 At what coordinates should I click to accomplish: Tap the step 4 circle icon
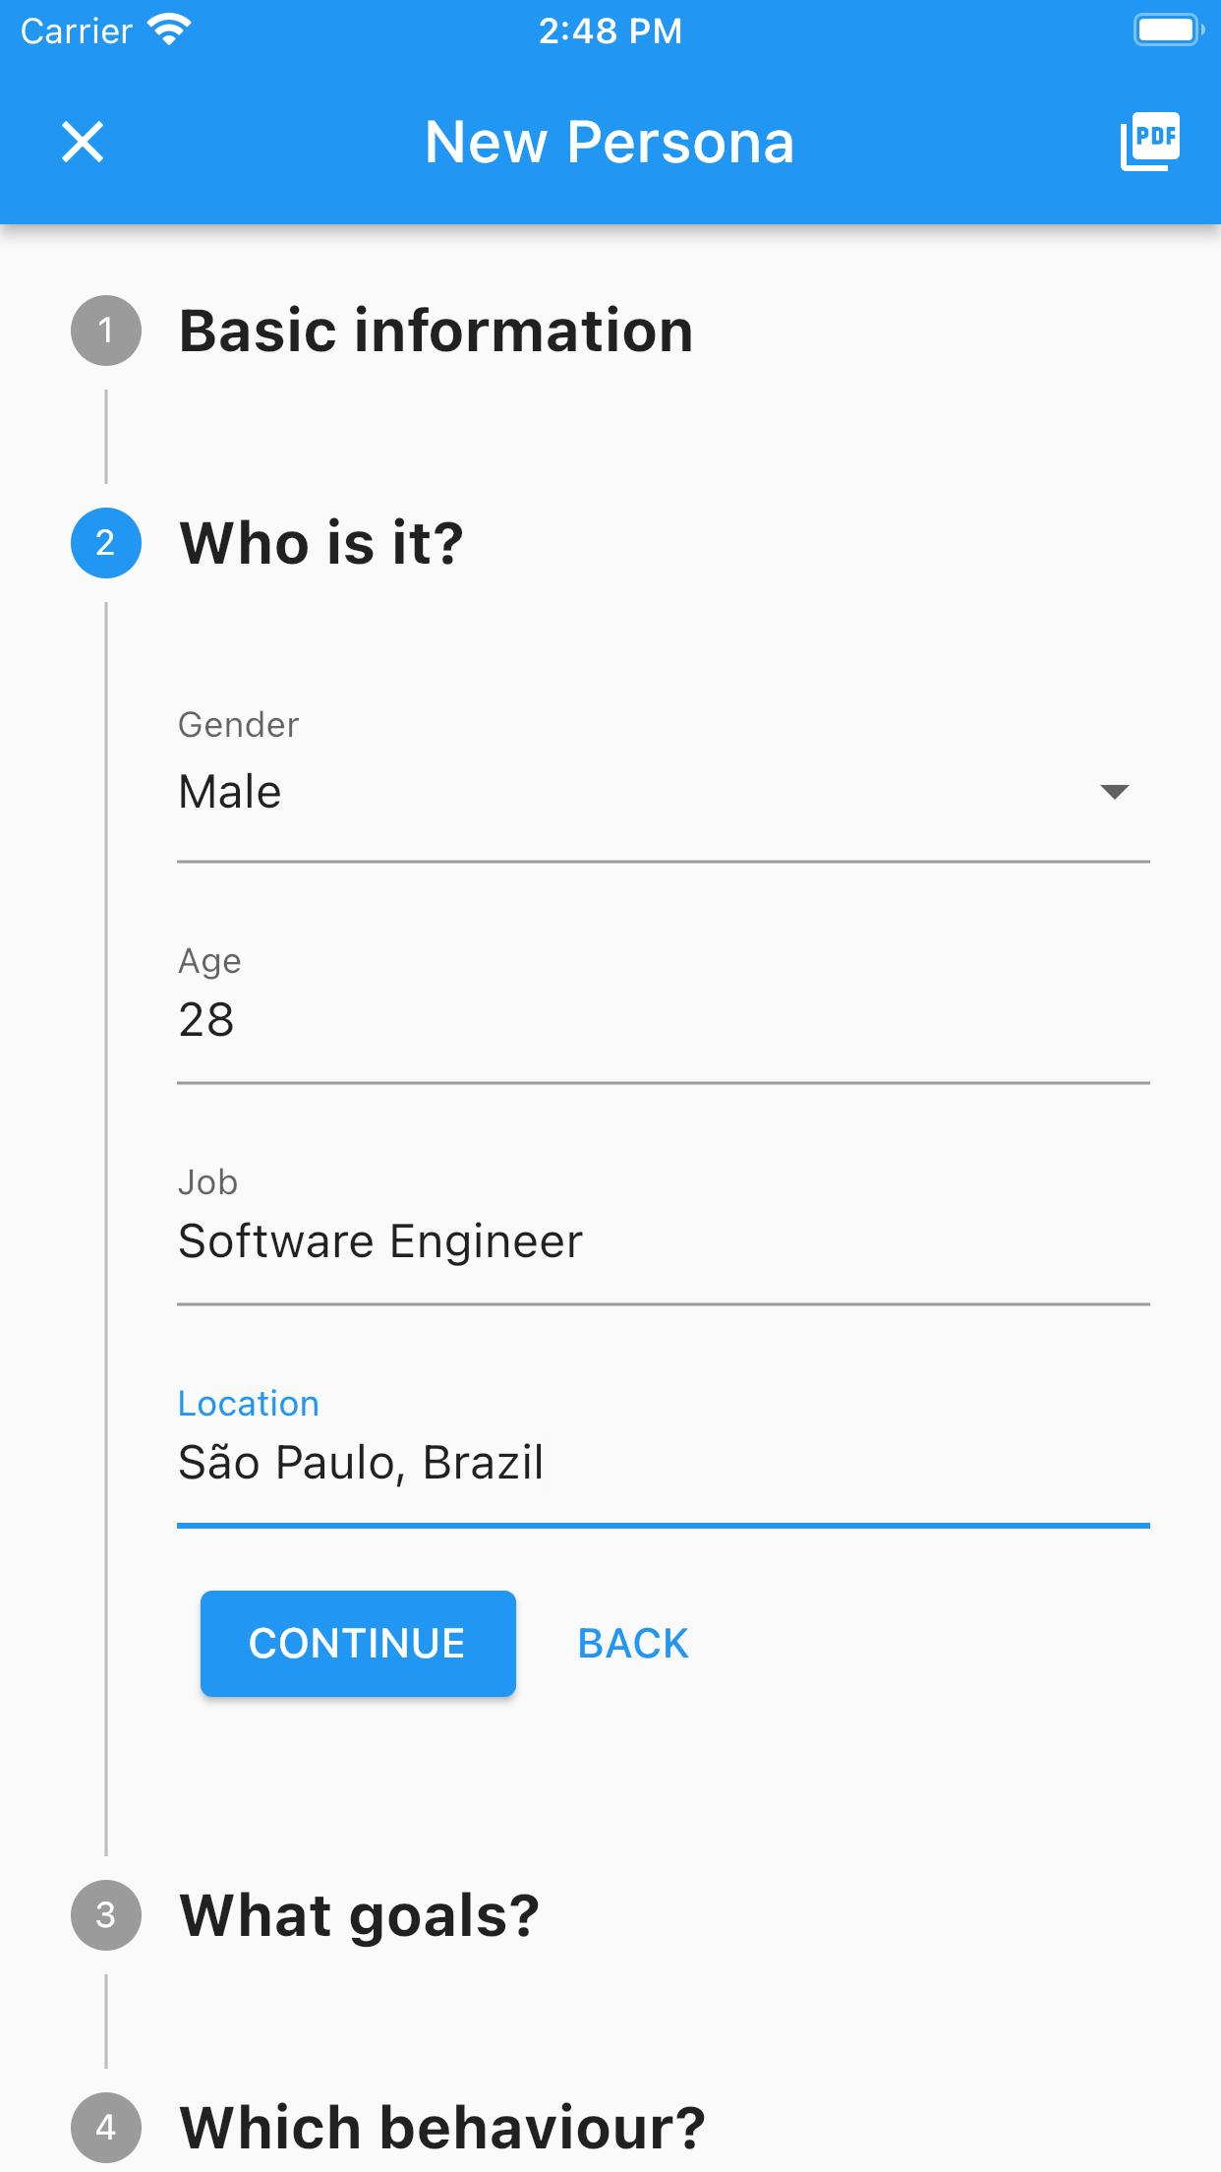click(x=106, y=2128)
